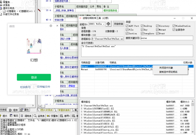Image resolution: width=196 pixels, height=135 pixels.
Task: Uncheck the Directory checkbox
Action: coord(157,26)
